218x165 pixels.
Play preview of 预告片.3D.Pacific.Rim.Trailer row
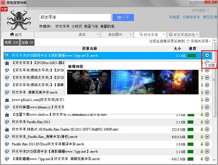207,129
